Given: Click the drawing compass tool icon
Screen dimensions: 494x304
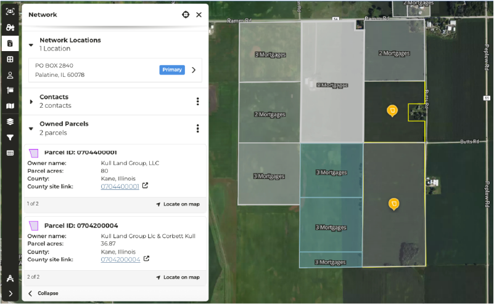Looking at the screenshot, I should point(10,278).
